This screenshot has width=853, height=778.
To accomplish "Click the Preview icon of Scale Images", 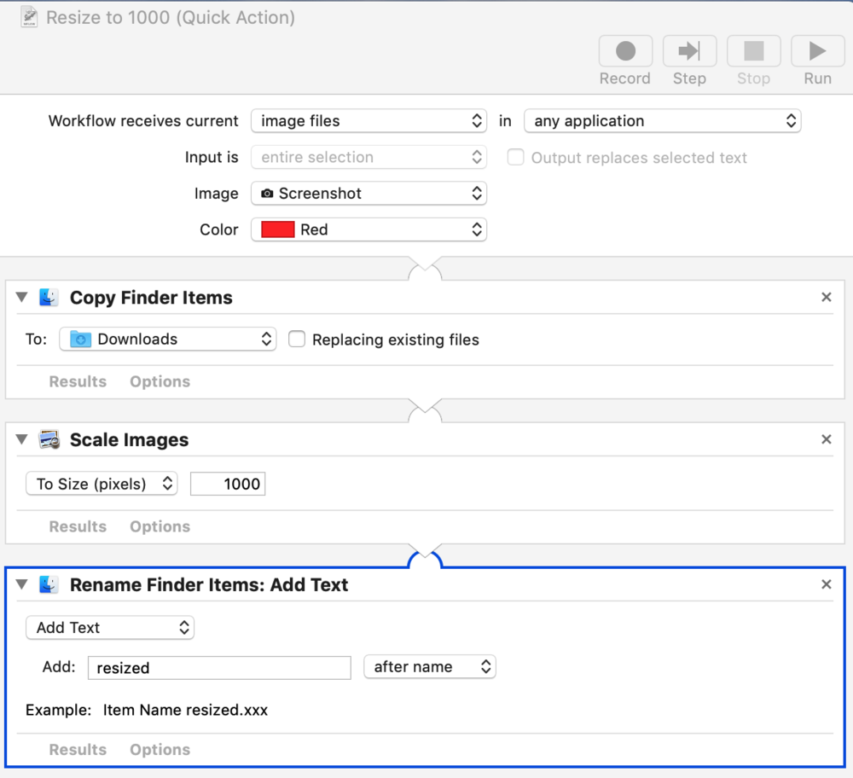I will pyautogui.click(x=49, y=439).
